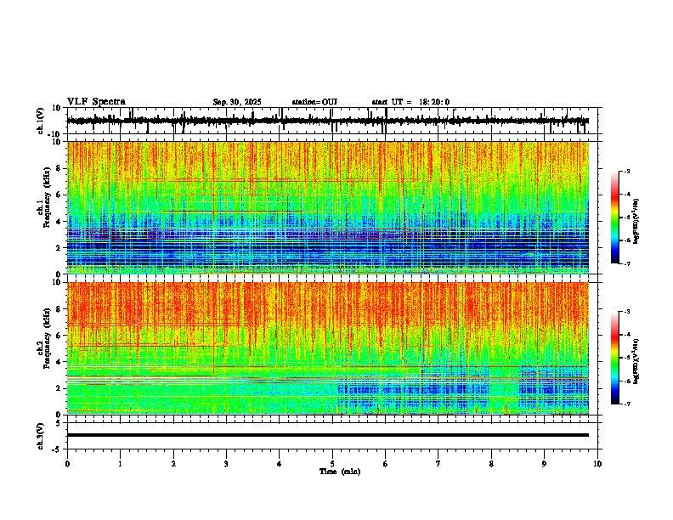673x520 pixels.
Task: Click the "-7" value on ch.2 colorbar
Action: click(x=626, y=404)
